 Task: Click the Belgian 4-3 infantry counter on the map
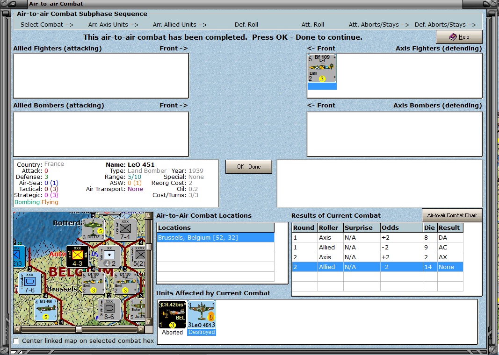(x=77, y=256)
